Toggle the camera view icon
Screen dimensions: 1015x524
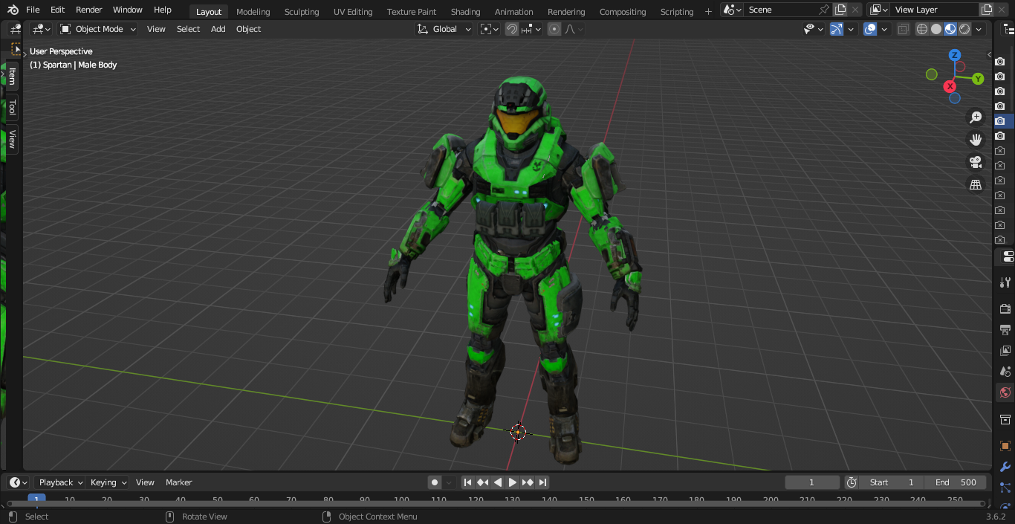click(976, 162)
